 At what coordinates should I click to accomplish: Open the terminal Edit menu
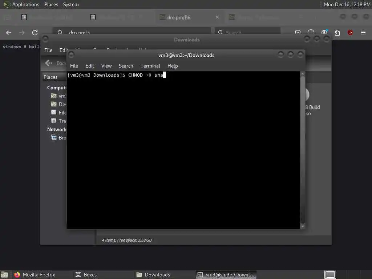[x=89, y=66]
